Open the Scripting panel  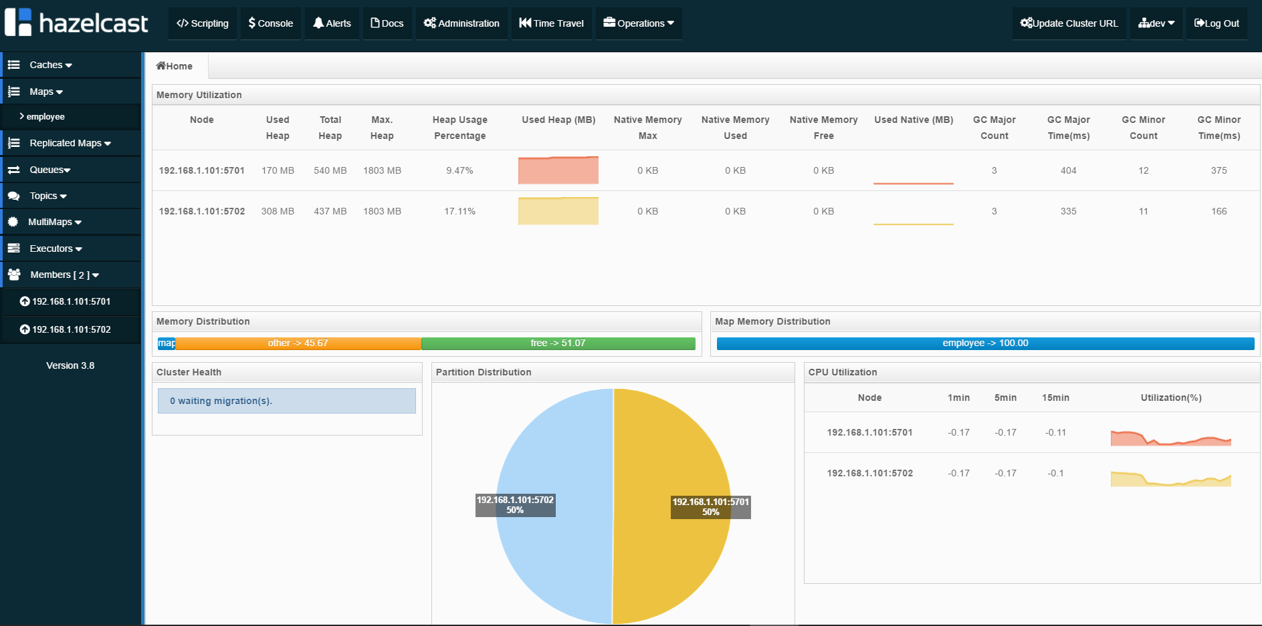coord(203,23)
